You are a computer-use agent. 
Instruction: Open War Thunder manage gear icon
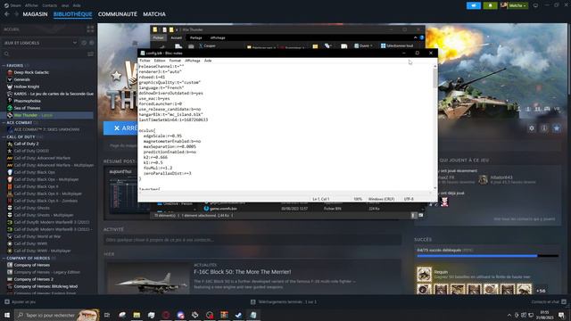(532, 128)
